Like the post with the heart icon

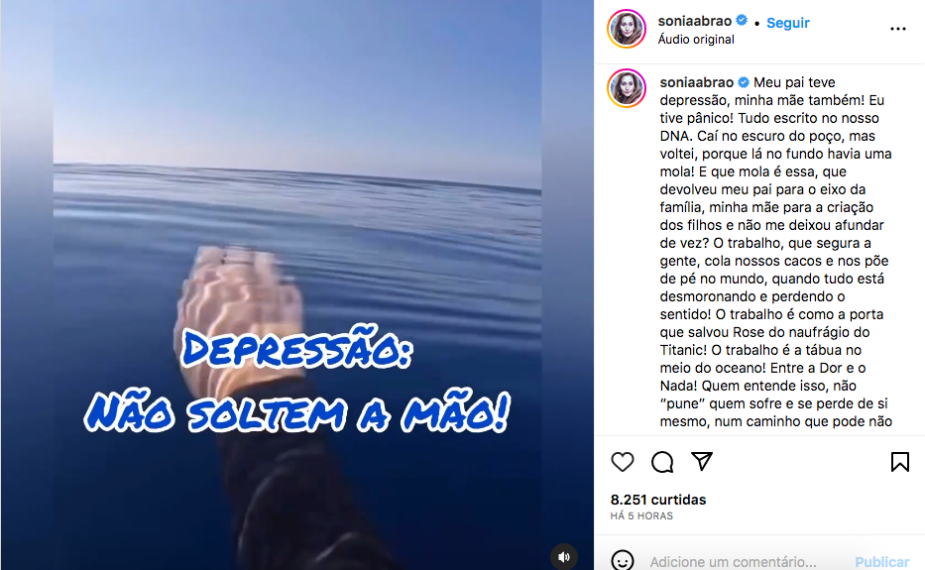coord(622,462)
